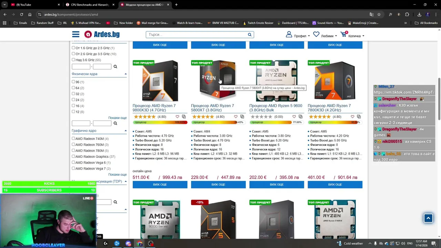Check the AMD Radeon Vega 7 filter

tap(73, 168)
